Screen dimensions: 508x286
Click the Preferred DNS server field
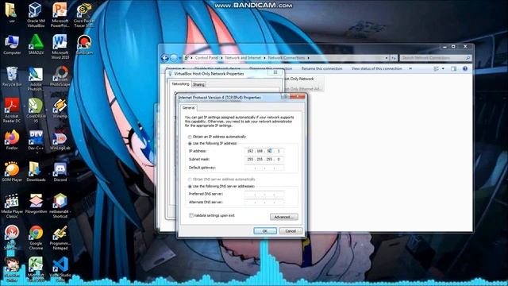coord(264,194)
